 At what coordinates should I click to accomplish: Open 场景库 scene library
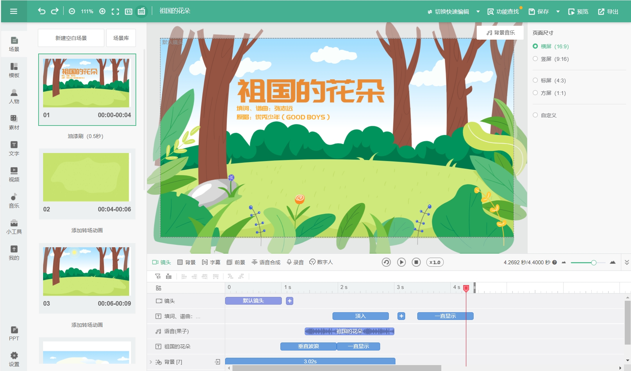(x=121, y=38)
